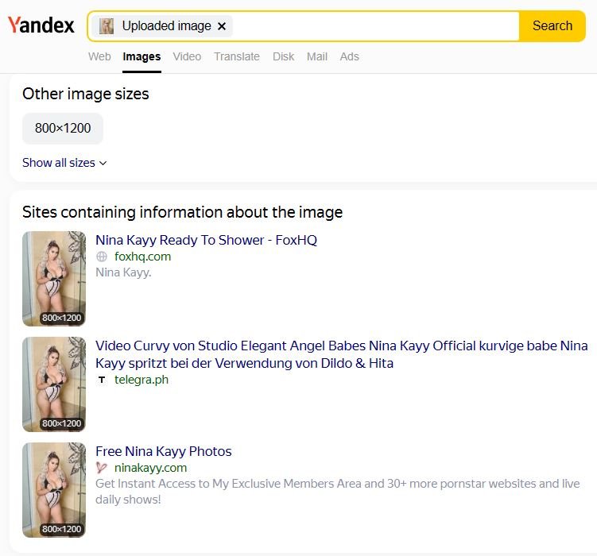Click the ninakayy.com favicon icon
Image resolution: width=597 pixels, height=556 pixels.
[x=102, y=467]
